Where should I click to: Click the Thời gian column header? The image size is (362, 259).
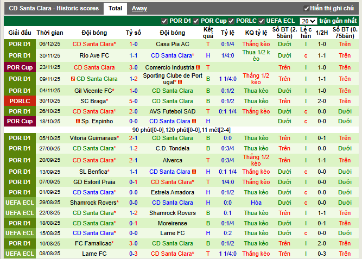point(50,33)
